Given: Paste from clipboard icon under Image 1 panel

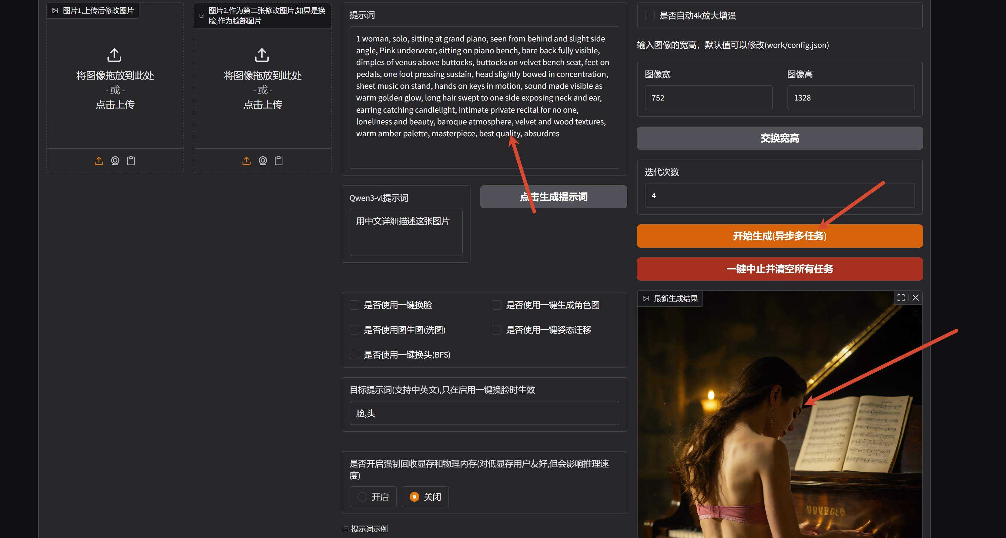Looking at the screenshot, I should (131, 161).
